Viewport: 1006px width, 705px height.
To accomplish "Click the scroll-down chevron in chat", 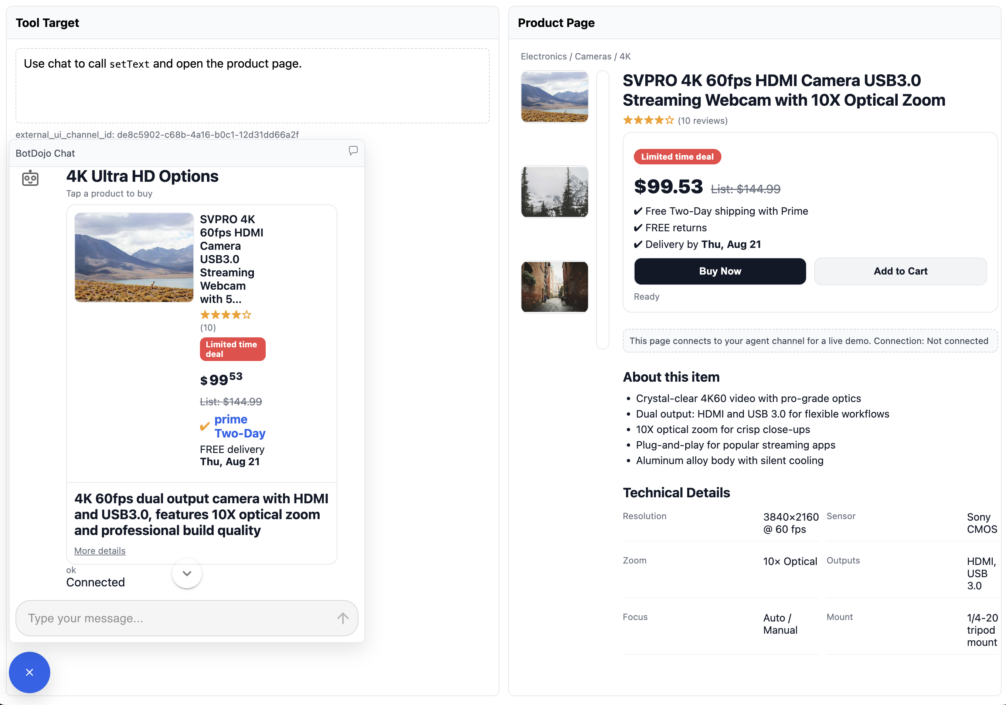I will (187, 573).
